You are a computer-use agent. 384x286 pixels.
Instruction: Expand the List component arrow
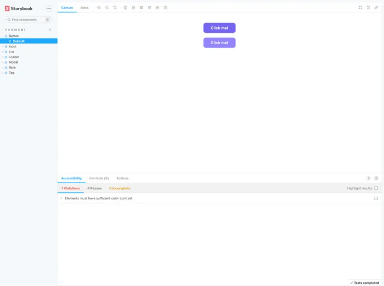coord(3,52)
